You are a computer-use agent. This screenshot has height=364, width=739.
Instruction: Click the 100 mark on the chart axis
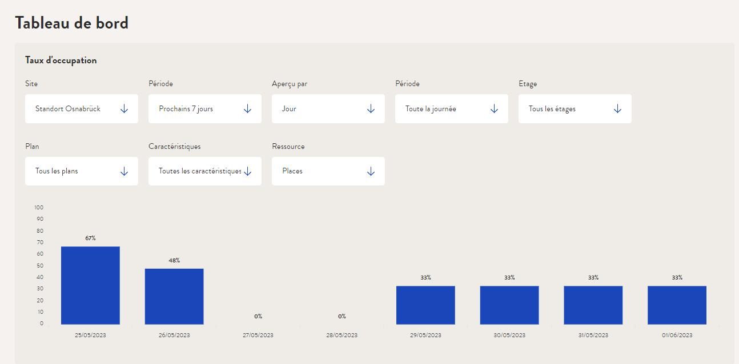(39, 207)
